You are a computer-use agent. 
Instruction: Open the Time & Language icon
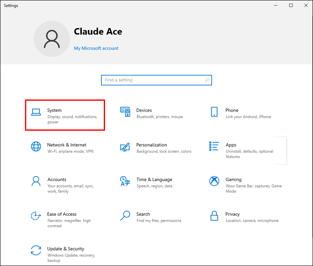tap(125, 181)
